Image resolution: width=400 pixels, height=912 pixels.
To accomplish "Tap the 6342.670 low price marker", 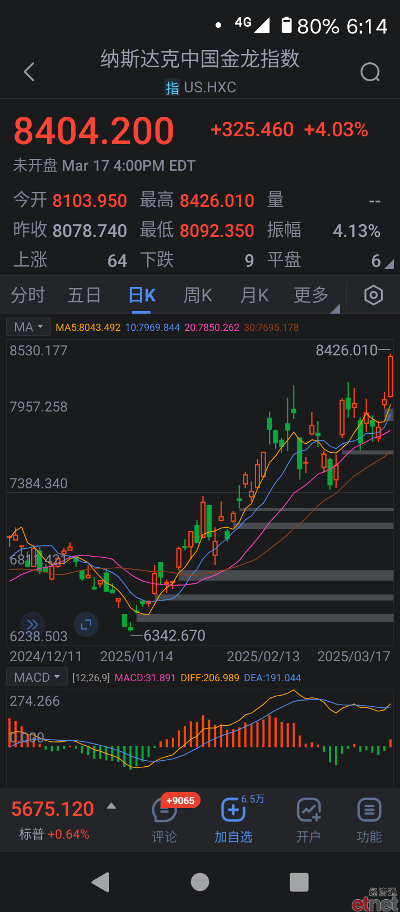I will point(174,636).
